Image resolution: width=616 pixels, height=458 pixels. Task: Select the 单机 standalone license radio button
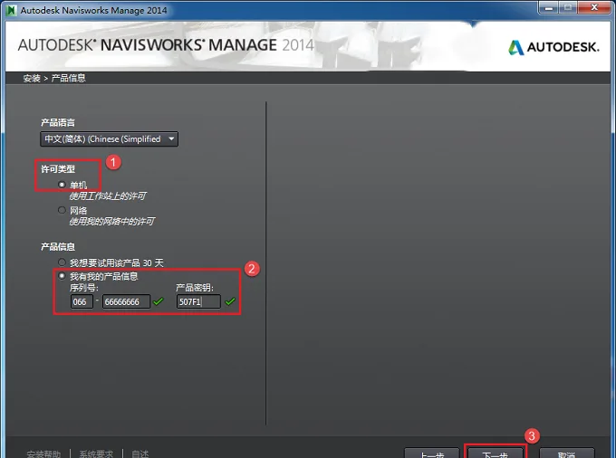coord(62,185)
